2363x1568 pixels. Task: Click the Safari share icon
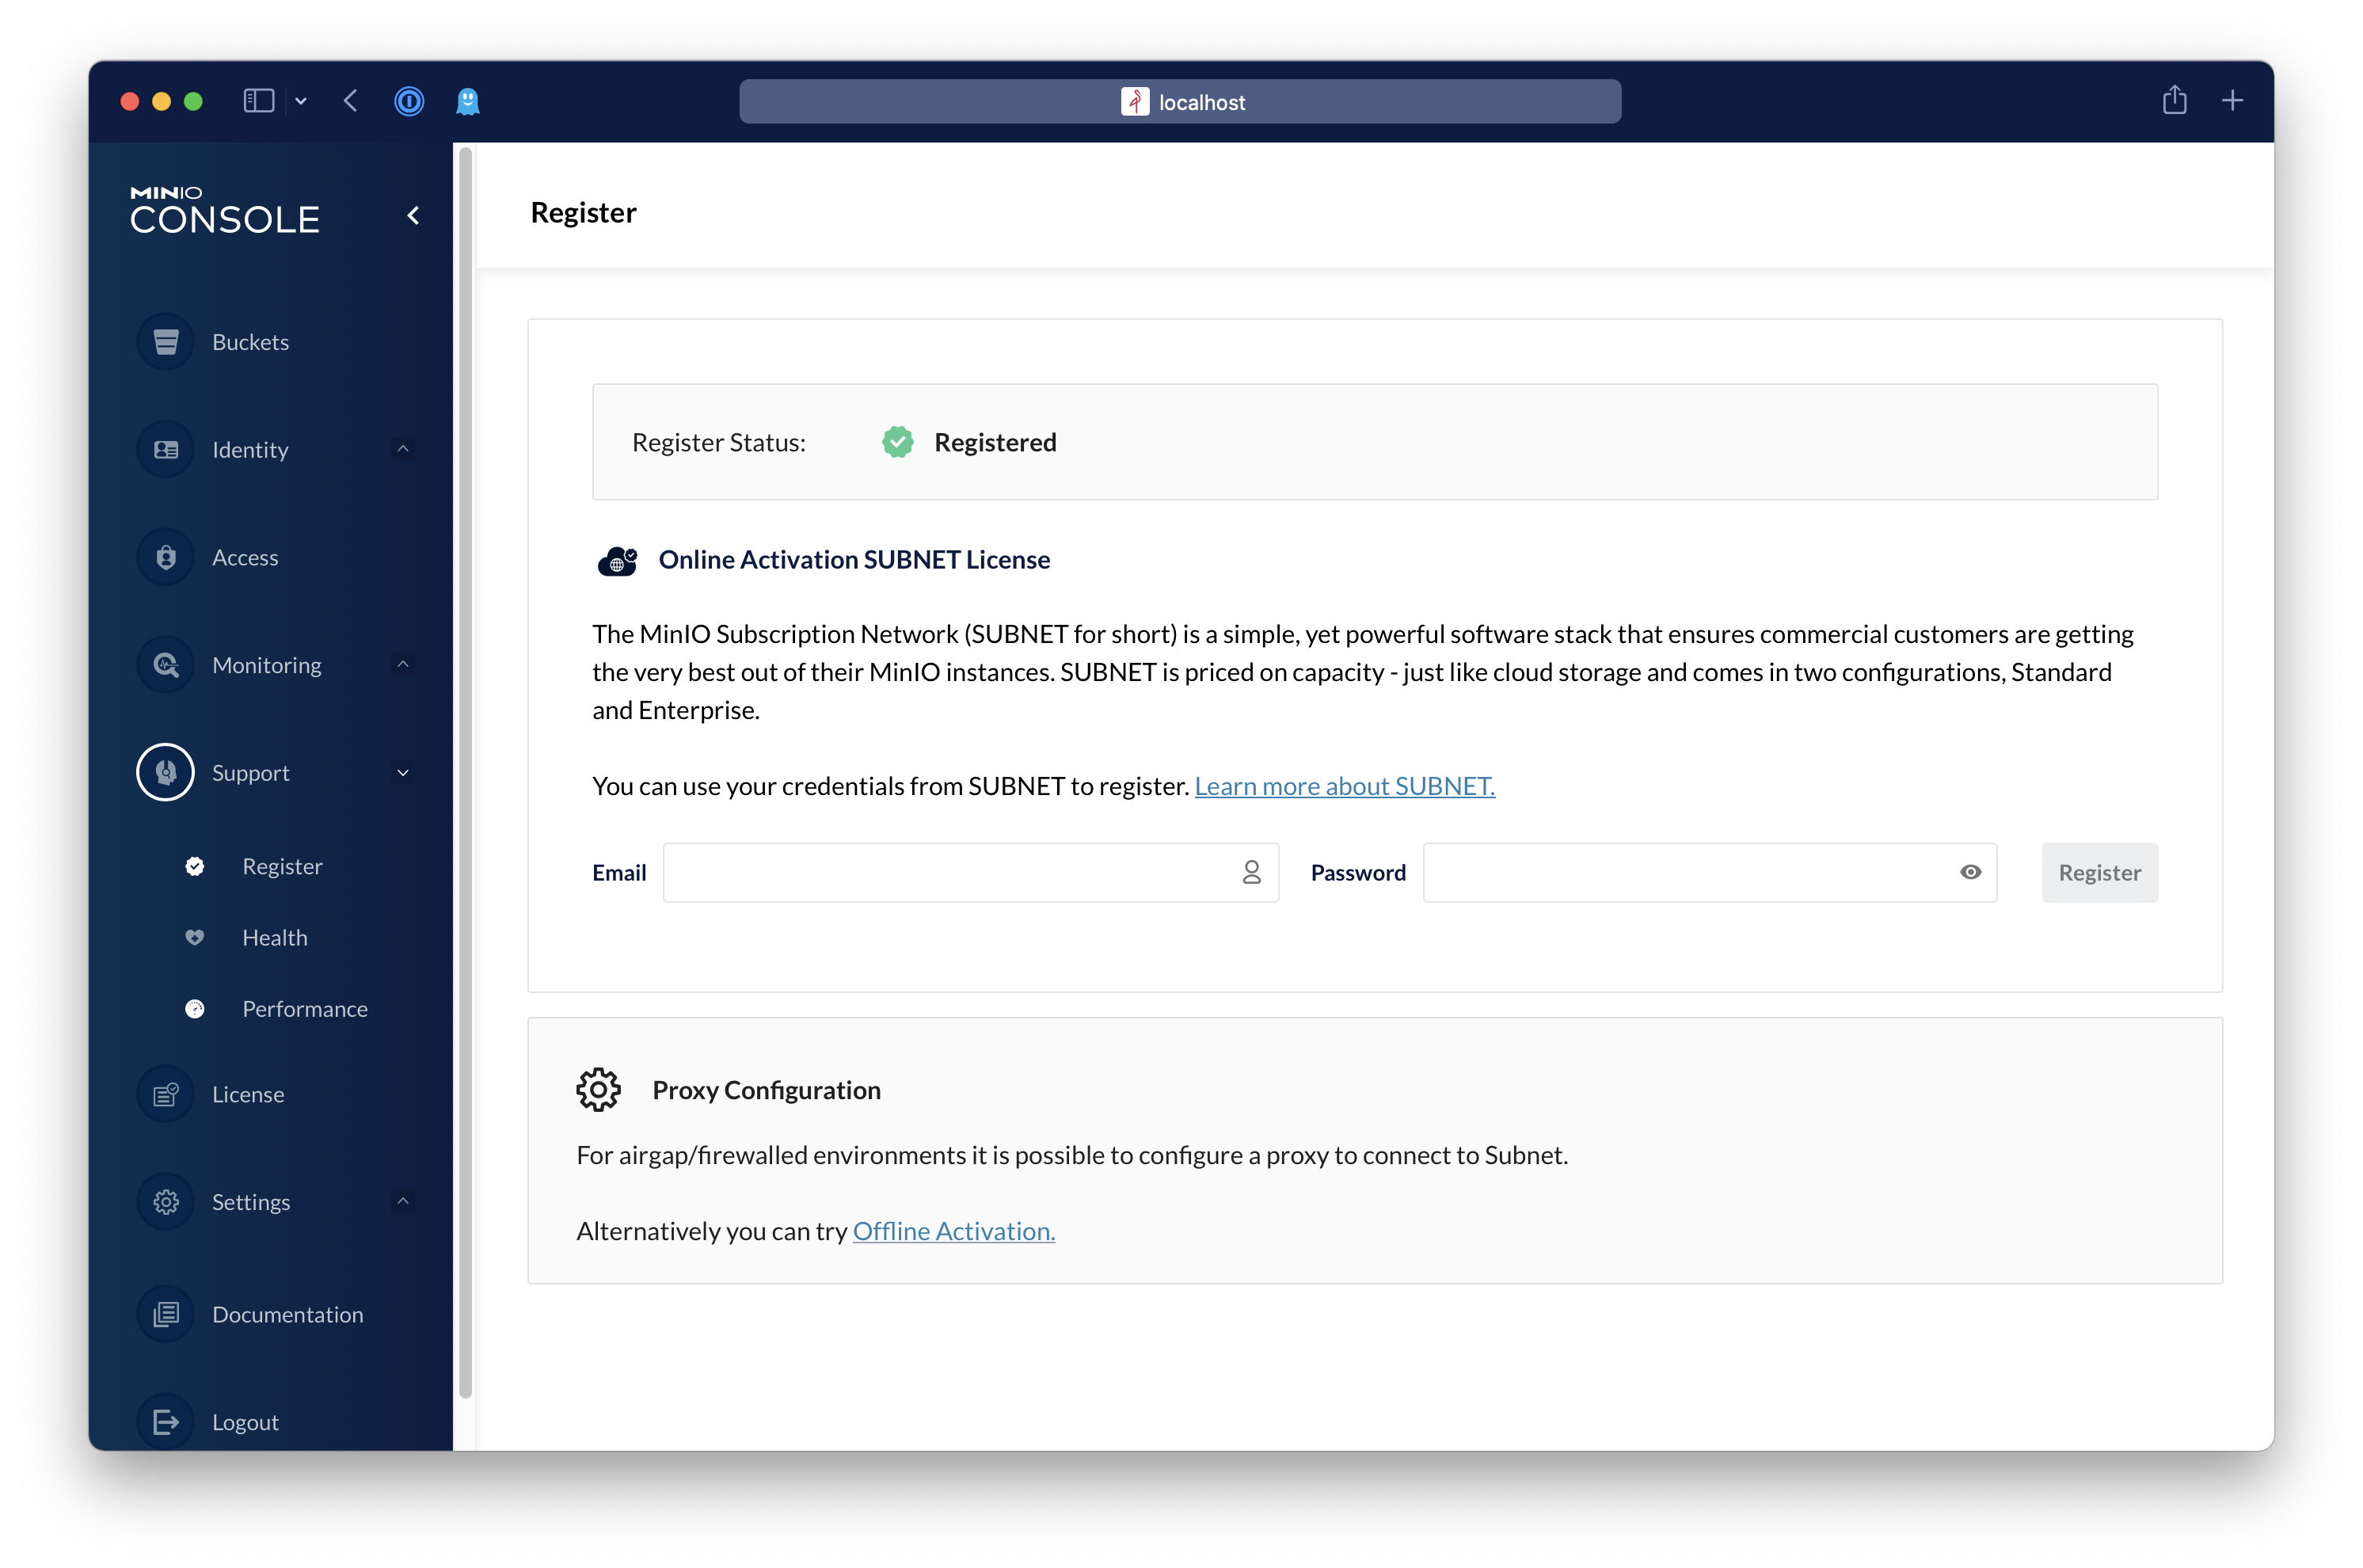(2175, 100)
